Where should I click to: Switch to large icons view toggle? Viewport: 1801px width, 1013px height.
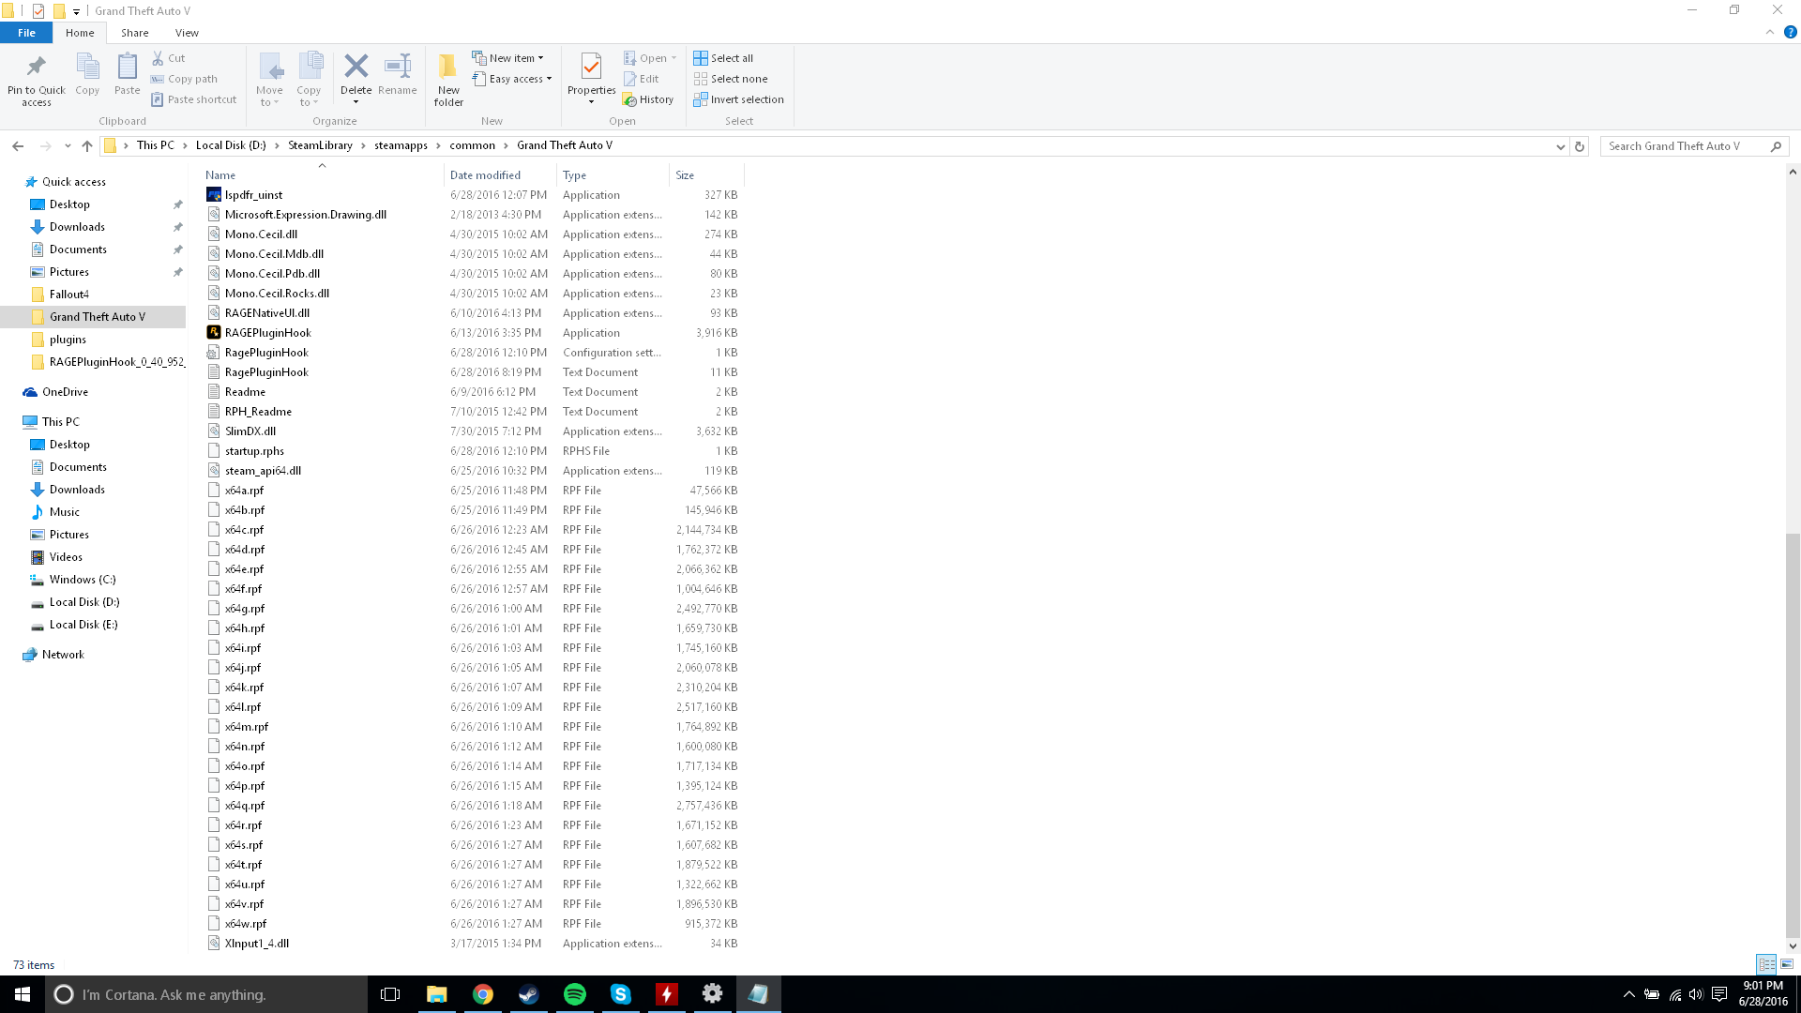pyautogui.click(x=1787, y=964)
